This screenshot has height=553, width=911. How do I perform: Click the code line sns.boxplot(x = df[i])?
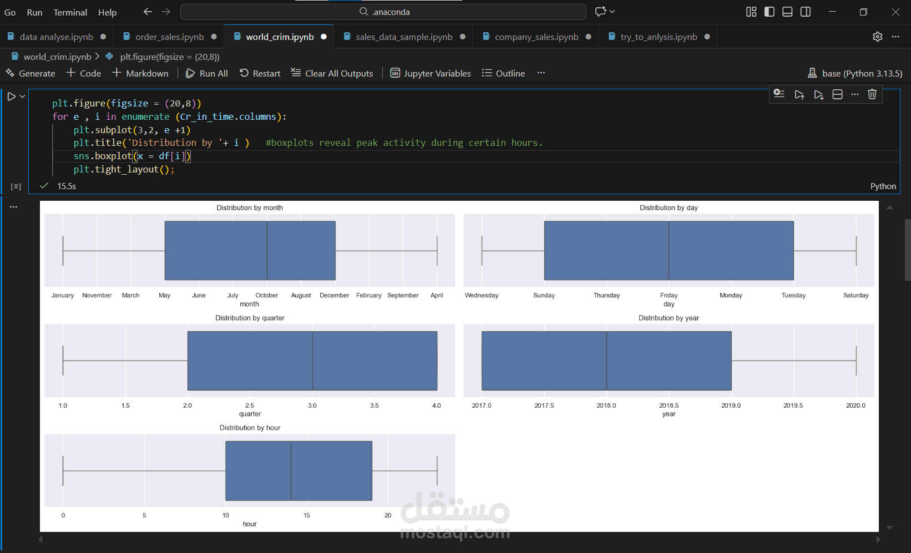[x=132, y=156]
